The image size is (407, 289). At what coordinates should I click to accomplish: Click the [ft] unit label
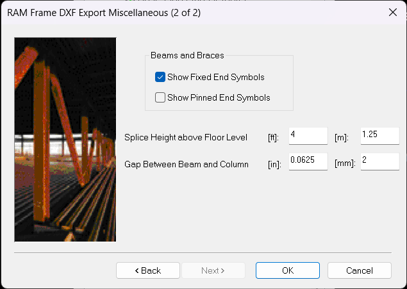pos(273,138)
